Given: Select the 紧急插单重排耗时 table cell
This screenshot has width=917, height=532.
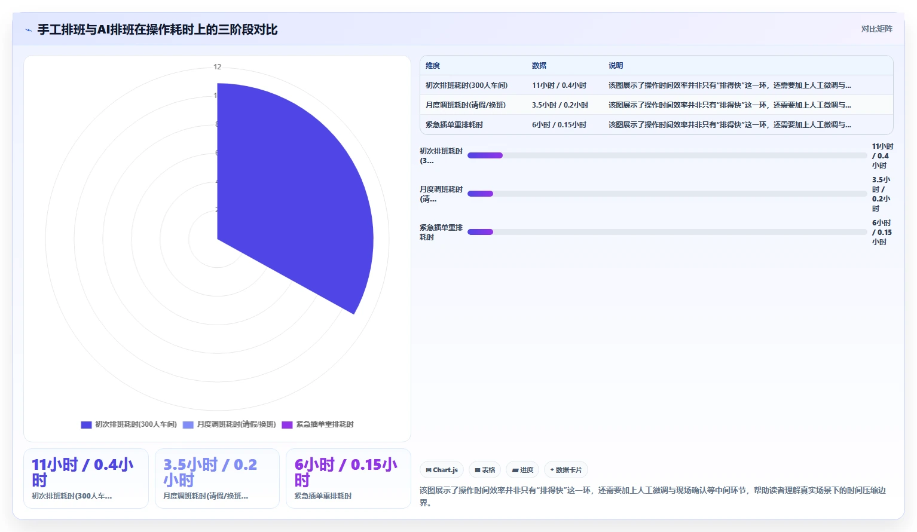Looking at the screenshot, I should 454,125.
